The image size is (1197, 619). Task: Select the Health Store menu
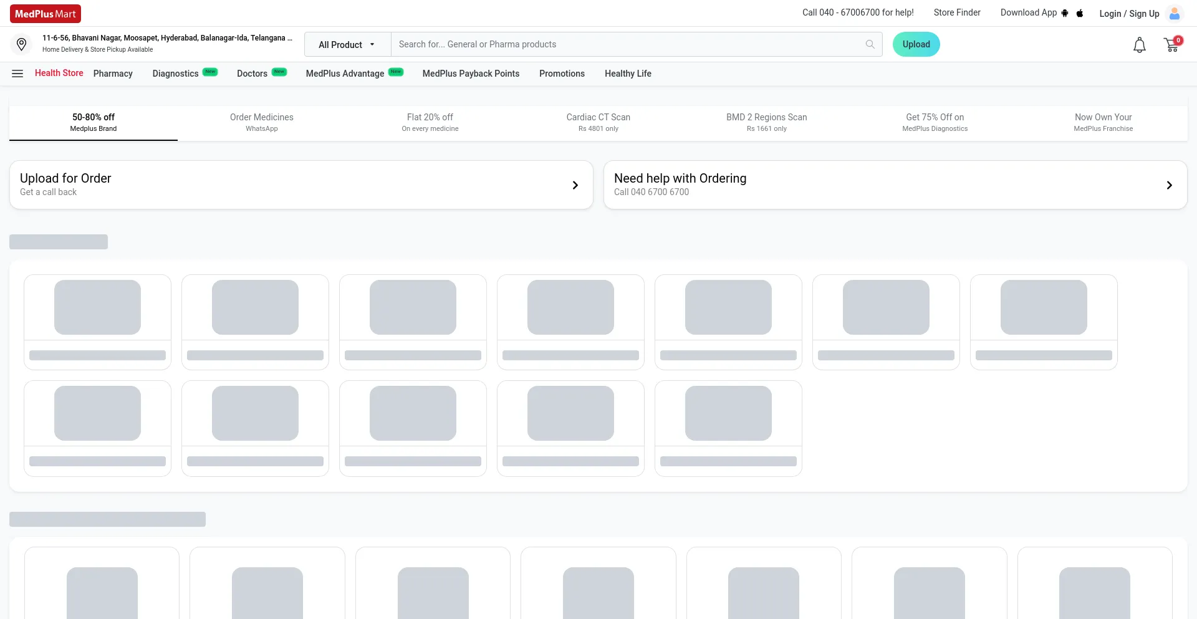59,73
